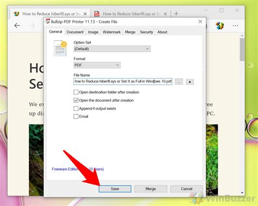Click the browser scrollbar down arrow
The height and width of the screenshot is (206, 258).
[x=242, y=193]
